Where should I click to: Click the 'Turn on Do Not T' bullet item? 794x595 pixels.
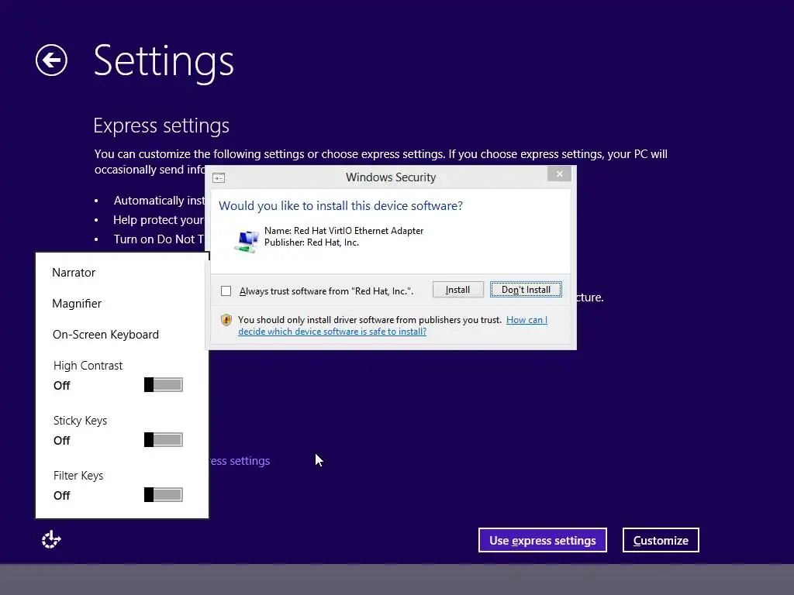tap(158, 239)
